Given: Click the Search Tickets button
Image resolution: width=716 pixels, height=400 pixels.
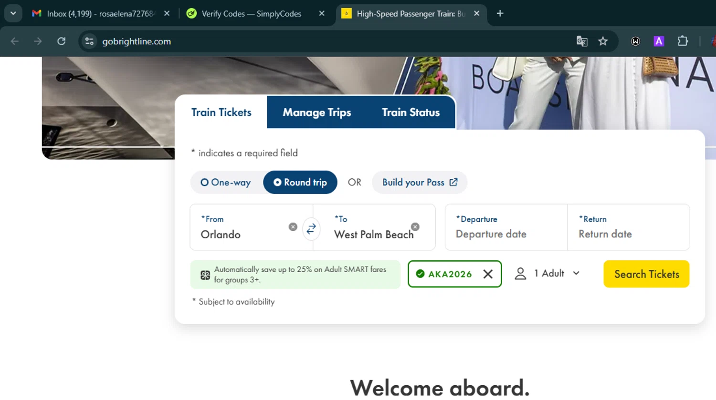Looking at the screenshot, I should [x=646, y=274].
